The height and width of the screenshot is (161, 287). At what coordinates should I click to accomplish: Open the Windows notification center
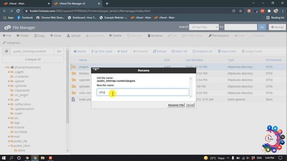click(x=280, y=158)
